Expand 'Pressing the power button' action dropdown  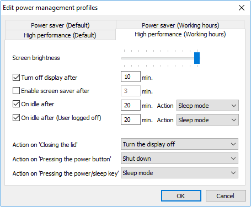click(179, 159)
